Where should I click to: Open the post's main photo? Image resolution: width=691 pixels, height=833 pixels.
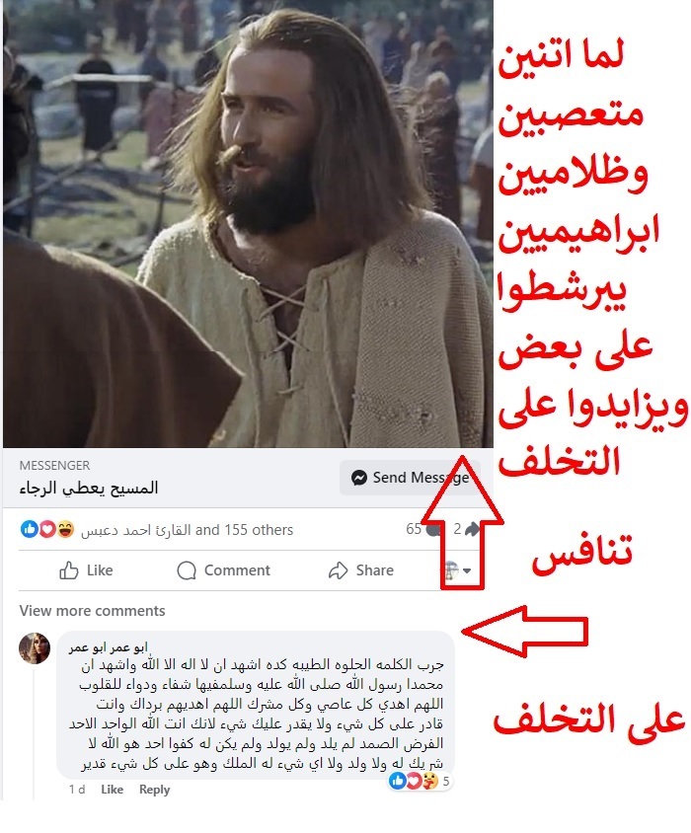[x=248, y=224]
